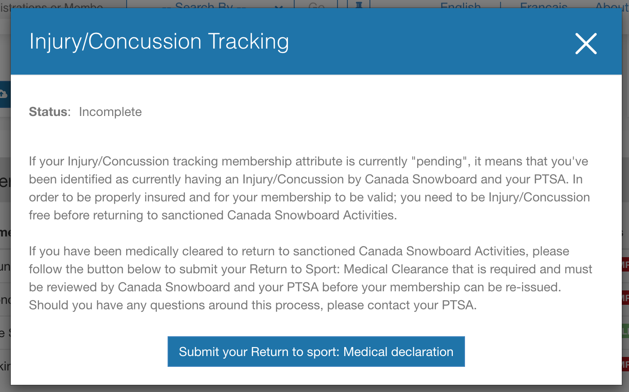Viewport: 629px width, 392px height.
Task: Switch language to English
Action: click(x=460, y=5)
